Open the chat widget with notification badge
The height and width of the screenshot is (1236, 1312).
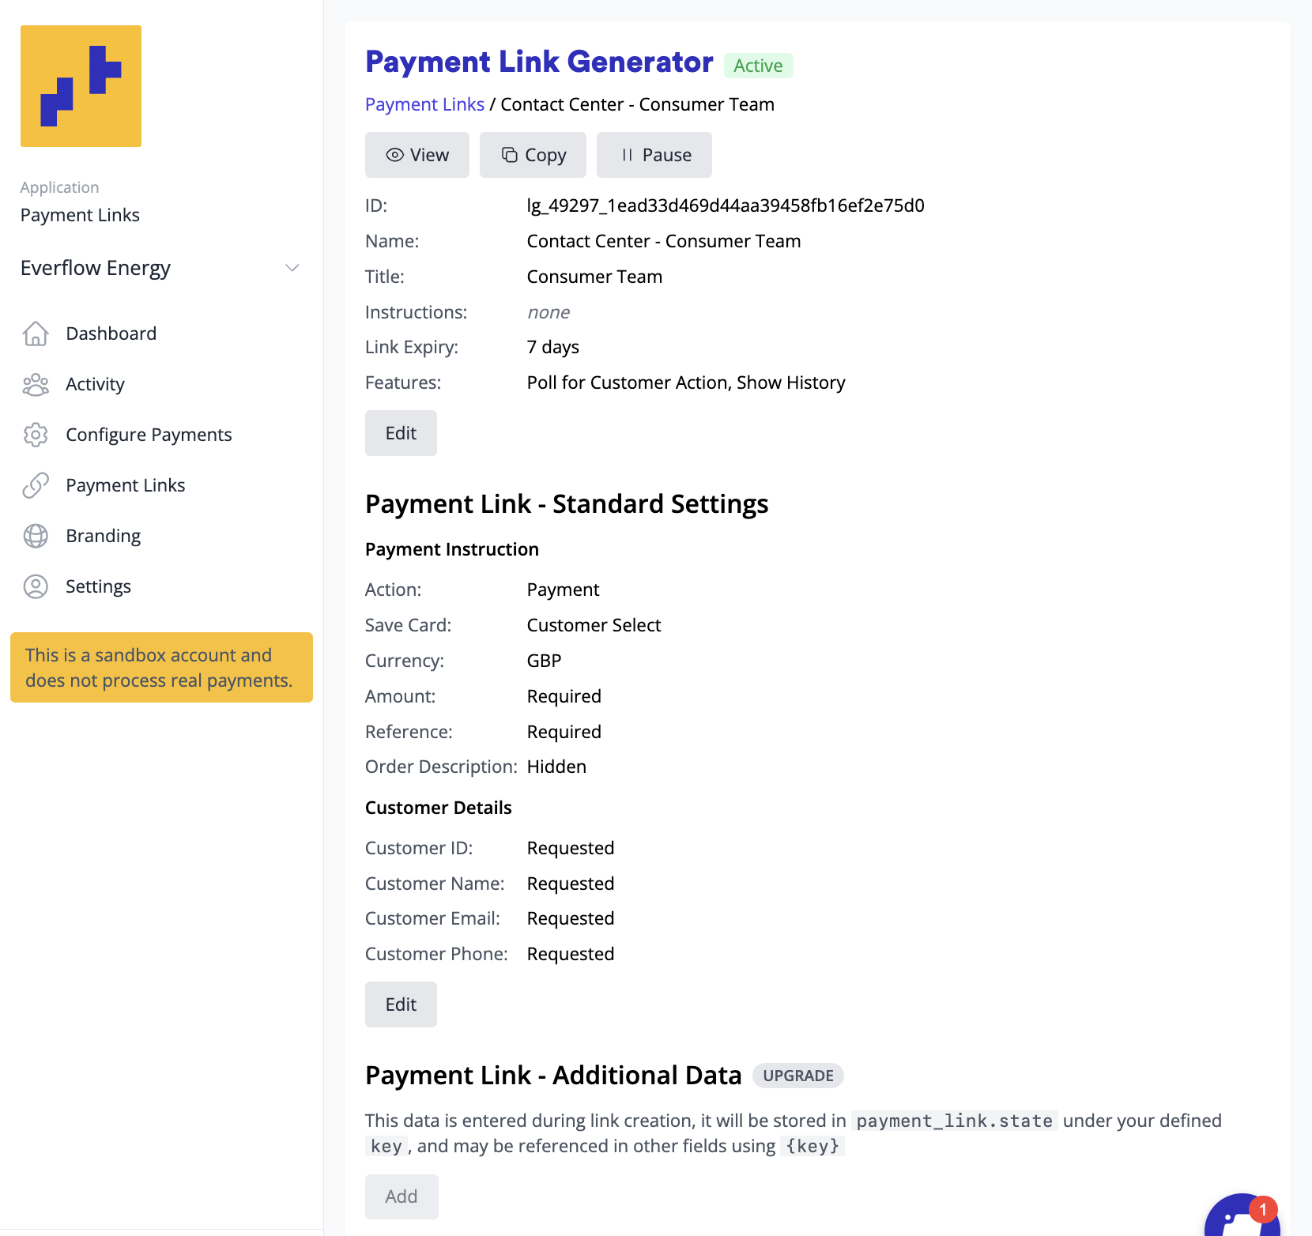[x=1241, y=1219]
